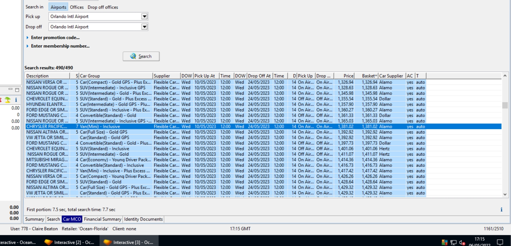Sort by Pick Up At column header
This screenshot has width=511, height=246.
(206, 76)
